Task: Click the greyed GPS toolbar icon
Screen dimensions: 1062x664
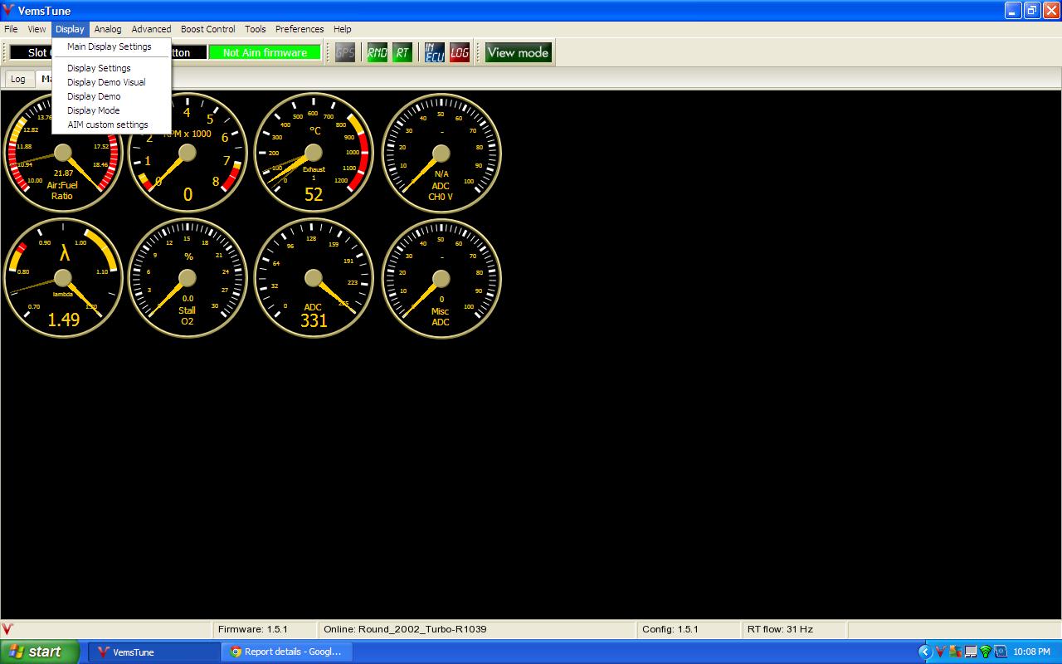Action: point(345,52)
